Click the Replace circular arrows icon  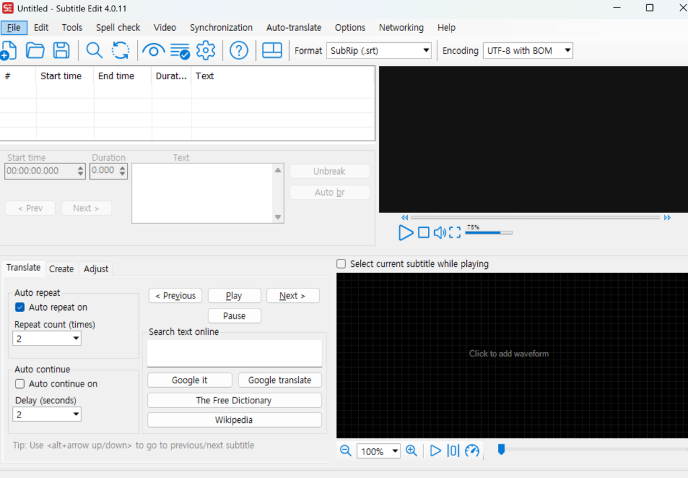click(x=120, y=50)
